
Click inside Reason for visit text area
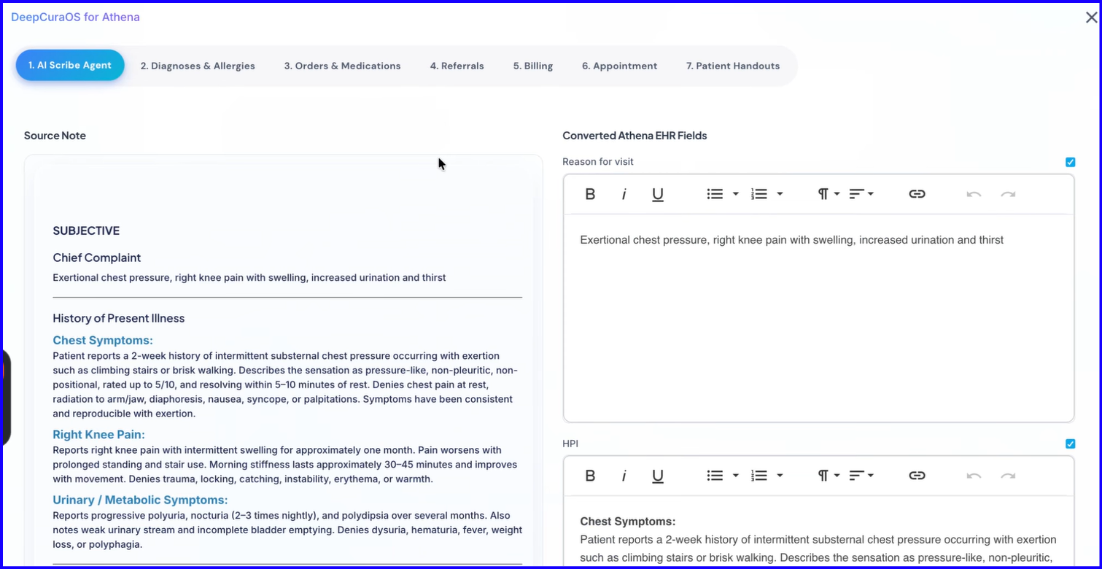tap(818, 318)
